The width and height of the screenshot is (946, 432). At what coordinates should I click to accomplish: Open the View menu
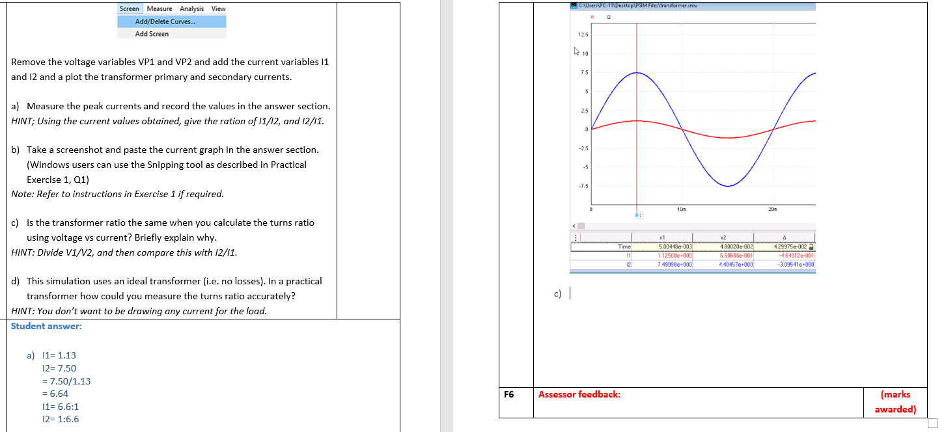(217, 8)
